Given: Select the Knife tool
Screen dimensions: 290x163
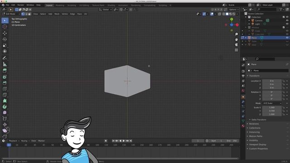Looking at the screenshot, I should point(5,95).
